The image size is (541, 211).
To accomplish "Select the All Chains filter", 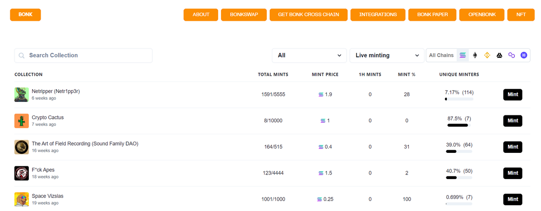I will click(441, 55).
